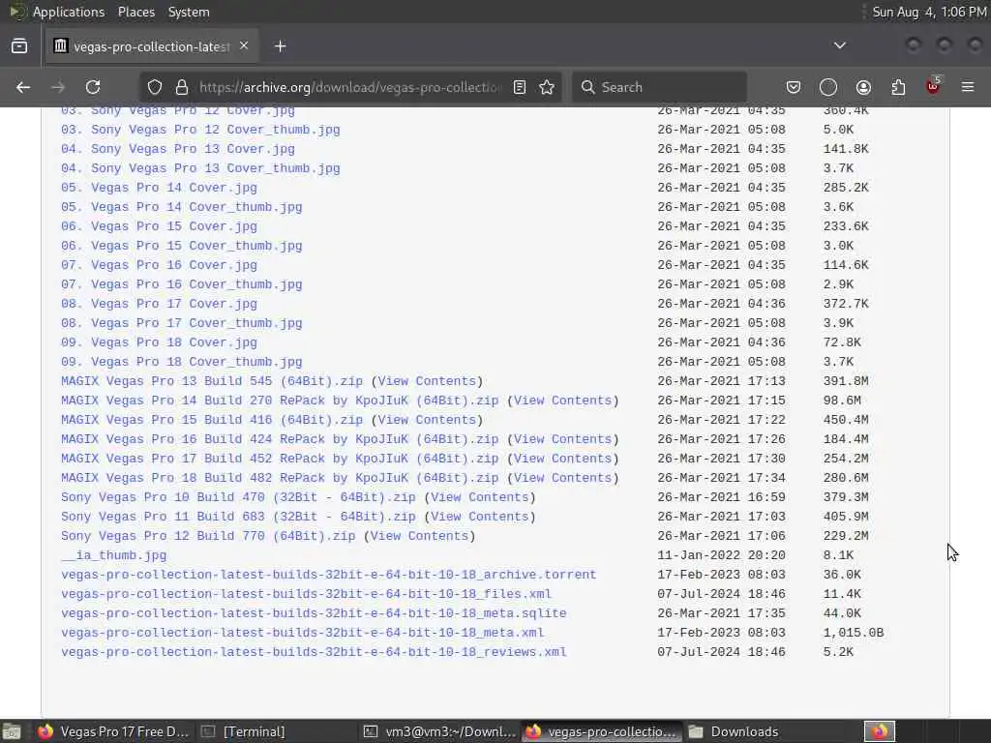The image size is (991, 743).
Task: Download MAGIX Vegas Pro 16 Build 424 zip
Action: [280, 439]
